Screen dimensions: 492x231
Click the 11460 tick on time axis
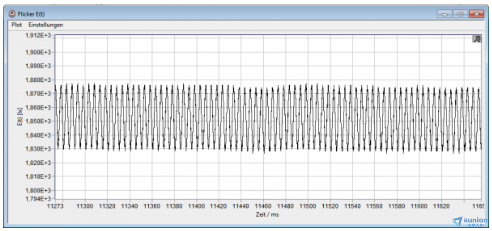click(263, 206)
